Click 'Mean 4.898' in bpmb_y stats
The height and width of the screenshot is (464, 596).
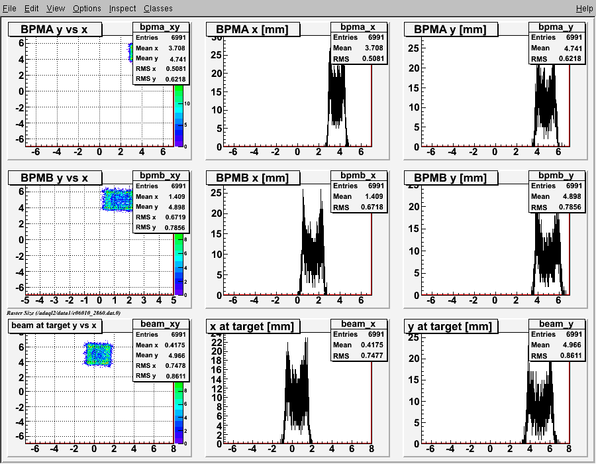(x=556, y=197)
